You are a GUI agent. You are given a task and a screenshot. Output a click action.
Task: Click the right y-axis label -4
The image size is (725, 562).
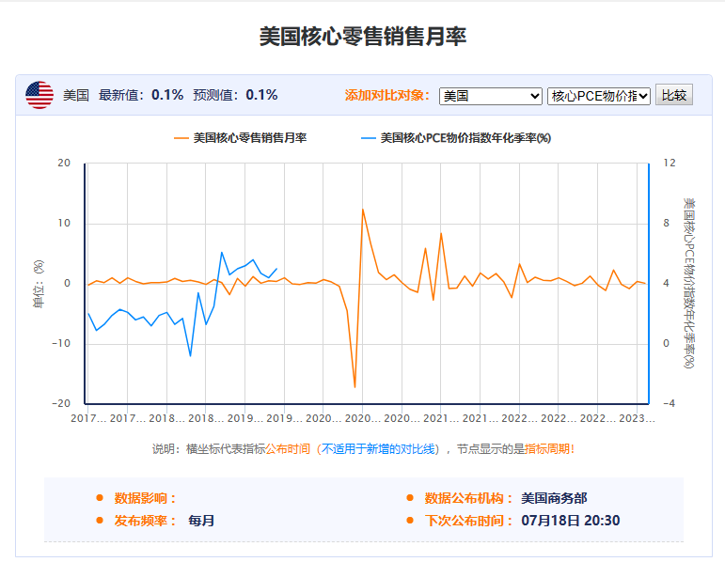[x=669, y=403]
